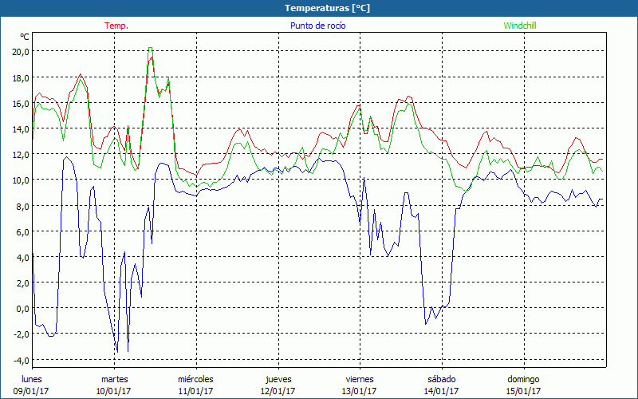Click the -4,0 y-axis tick label
The width and height of the screenshot is (638, 399).
pos(20,359)
